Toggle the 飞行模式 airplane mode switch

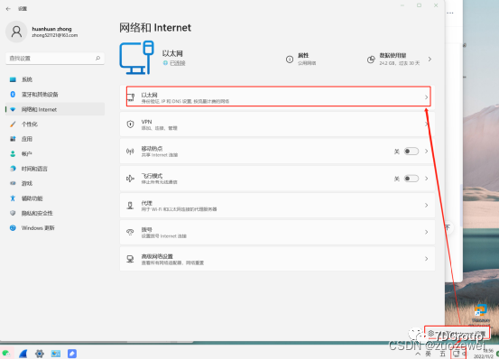pyautogui.click(x=411, y=179)
